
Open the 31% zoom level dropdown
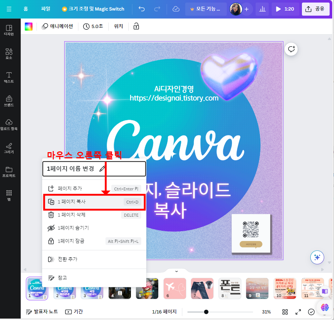266,312
